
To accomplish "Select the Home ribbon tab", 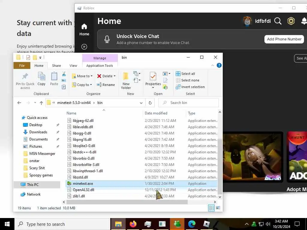I will click(x=39, y=66).
